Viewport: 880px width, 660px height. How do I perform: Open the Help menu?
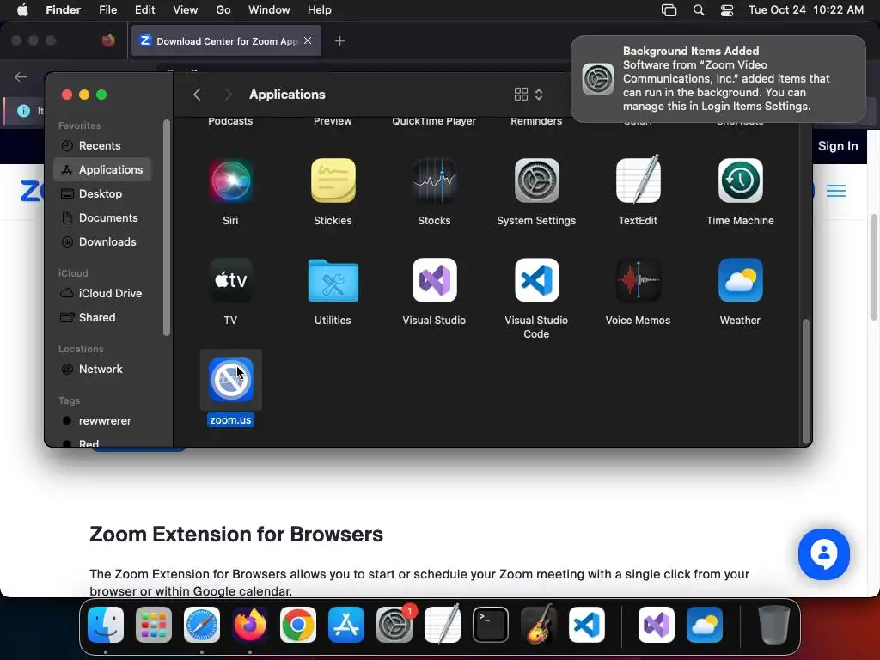[x=320, y=10]
